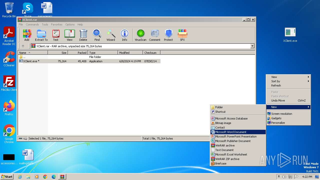The height and width of the screenshot is (180, 320).
Task: Open the Commands menu
Action: coord(32,24)
